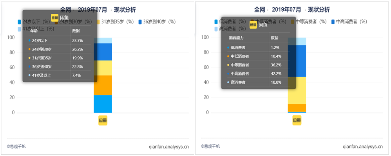Click the 2019年07月 title text on the left chart

pos(92,10)
